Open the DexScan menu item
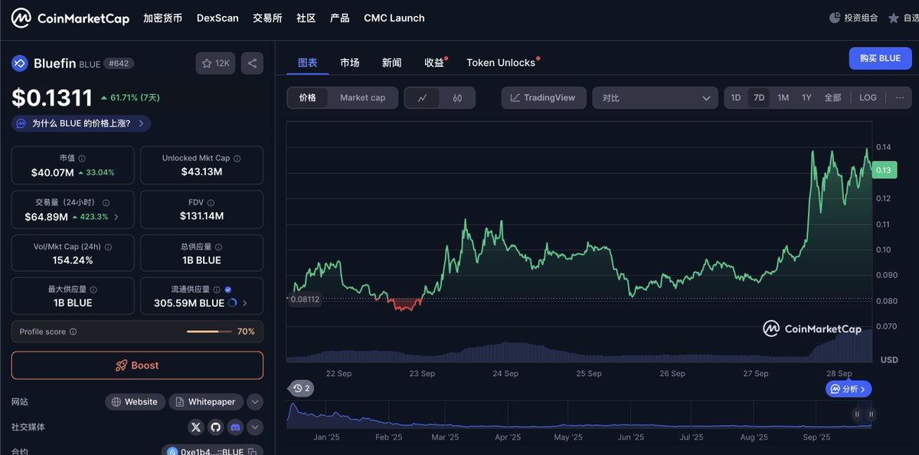Screen dimensions: 919x455 pyautogui.click(x=217, y=18)
